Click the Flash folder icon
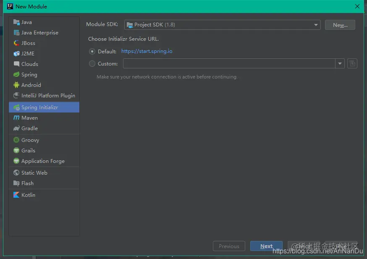The height and width of the screenshot is (259, 367). coord(16,183)
